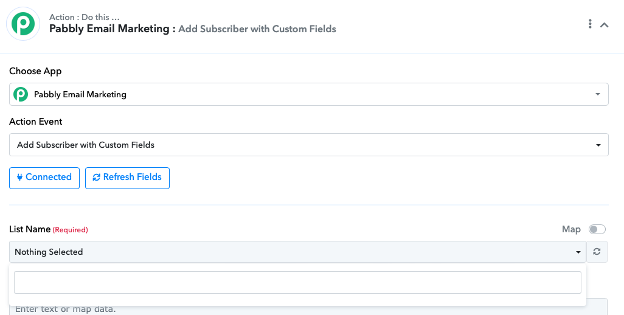Click the Refresh Fields button
Screen dimensions: 624x315
point(127,178)
